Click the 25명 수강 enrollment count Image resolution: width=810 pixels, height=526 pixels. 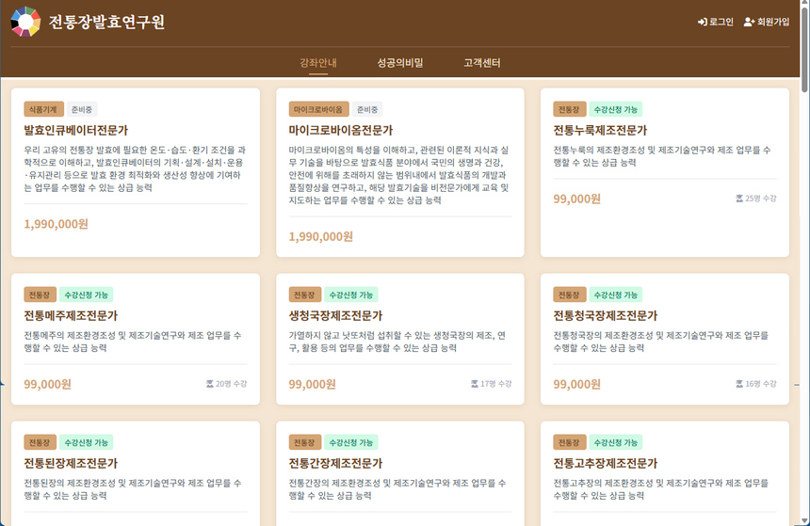pos(756,199)
